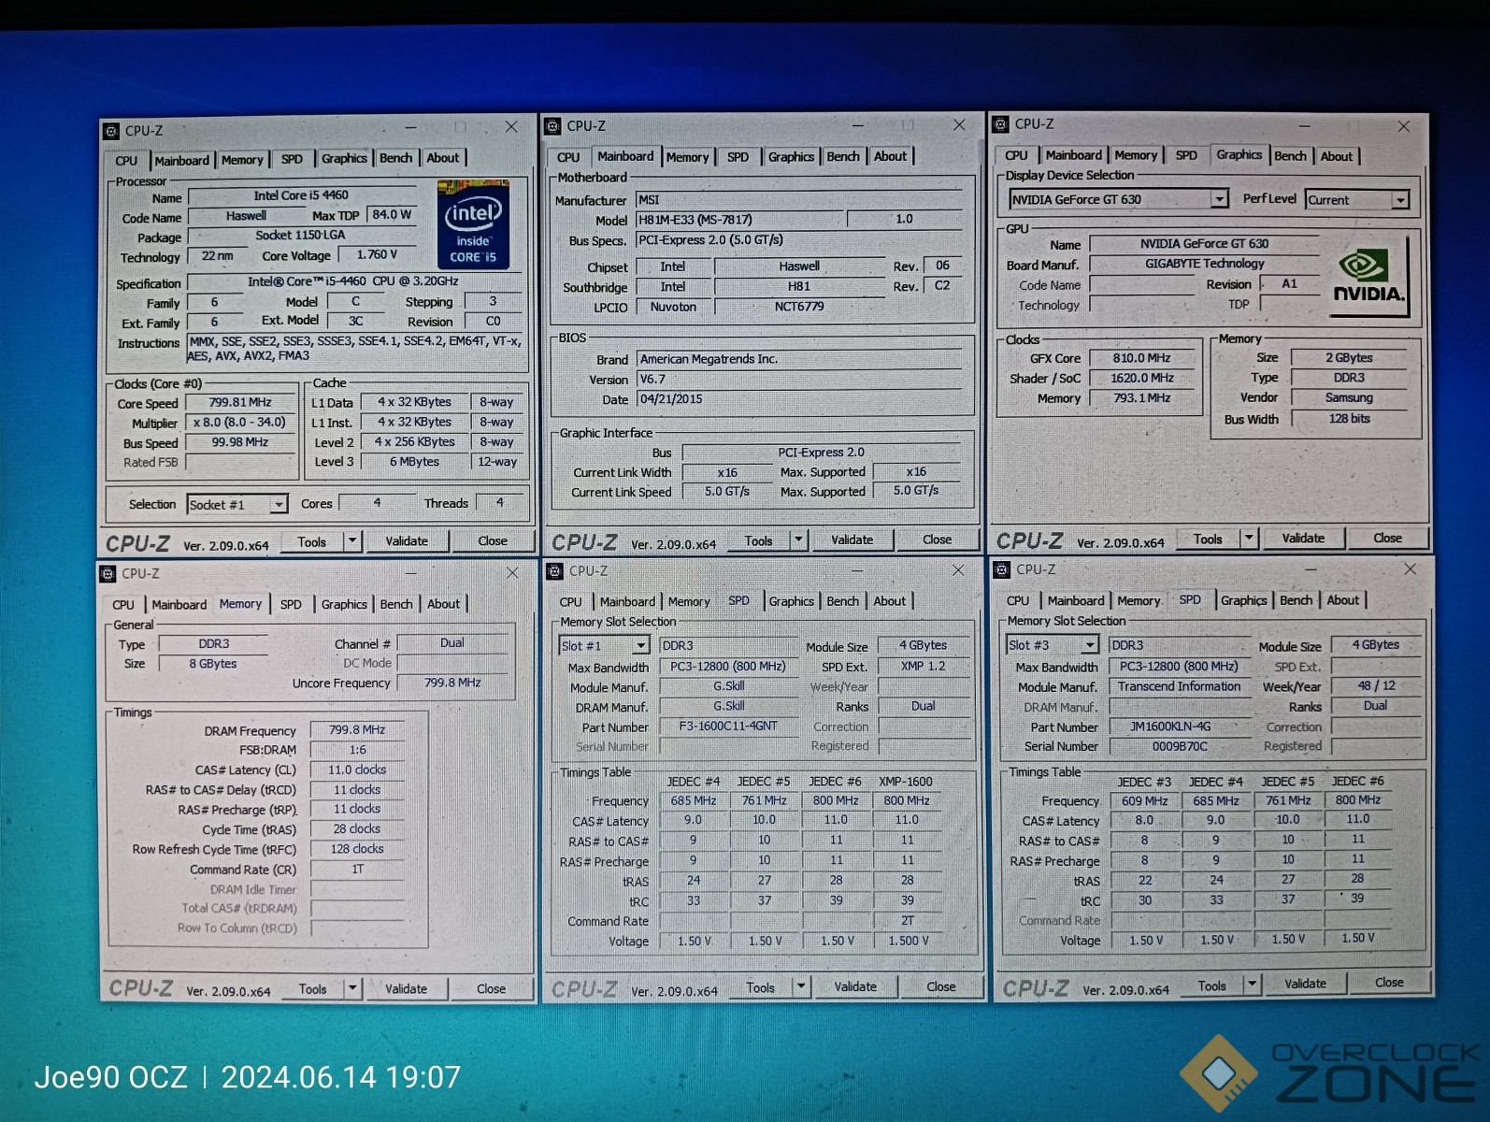Click multiplier x 8.0 (8.0 - 34.0) value

pyautogui.click(x=240, y=423)
